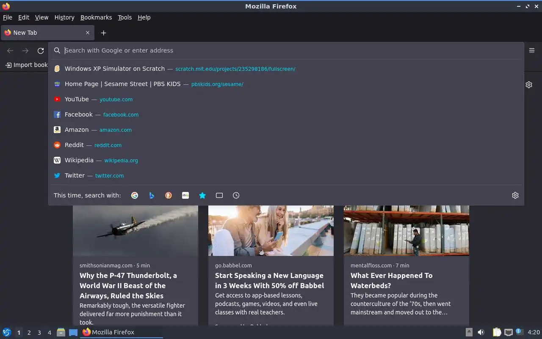542x339 pixels.
Task: Click the show desktop taskbar icon
Action: point(73,332)
